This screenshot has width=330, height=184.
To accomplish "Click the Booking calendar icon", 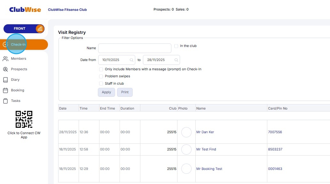I will [5, 90].
